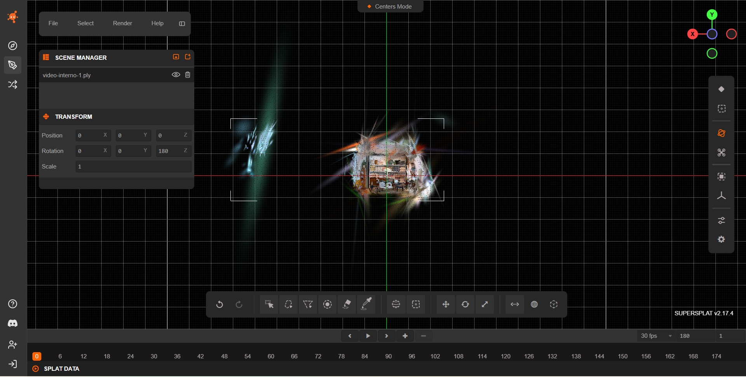
Task: Open the File menu
Action: (53, 23)
